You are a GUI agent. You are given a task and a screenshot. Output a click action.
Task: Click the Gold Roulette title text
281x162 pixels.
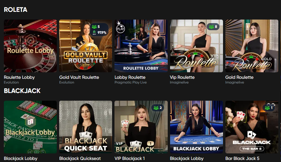(x=239, y=77)
